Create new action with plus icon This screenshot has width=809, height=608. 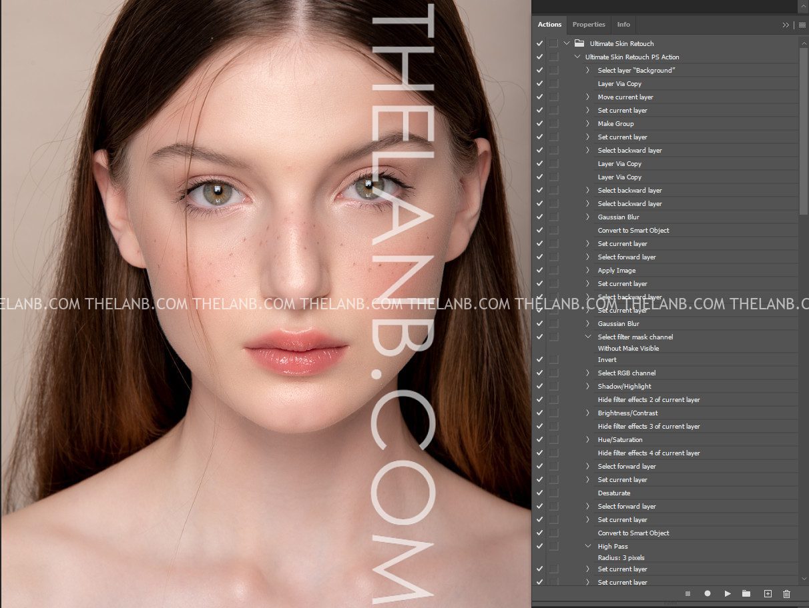(768, 593)
